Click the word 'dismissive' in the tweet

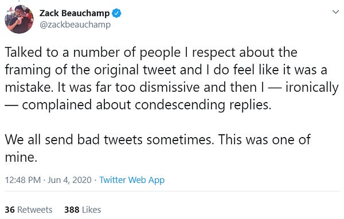point(169,87)
